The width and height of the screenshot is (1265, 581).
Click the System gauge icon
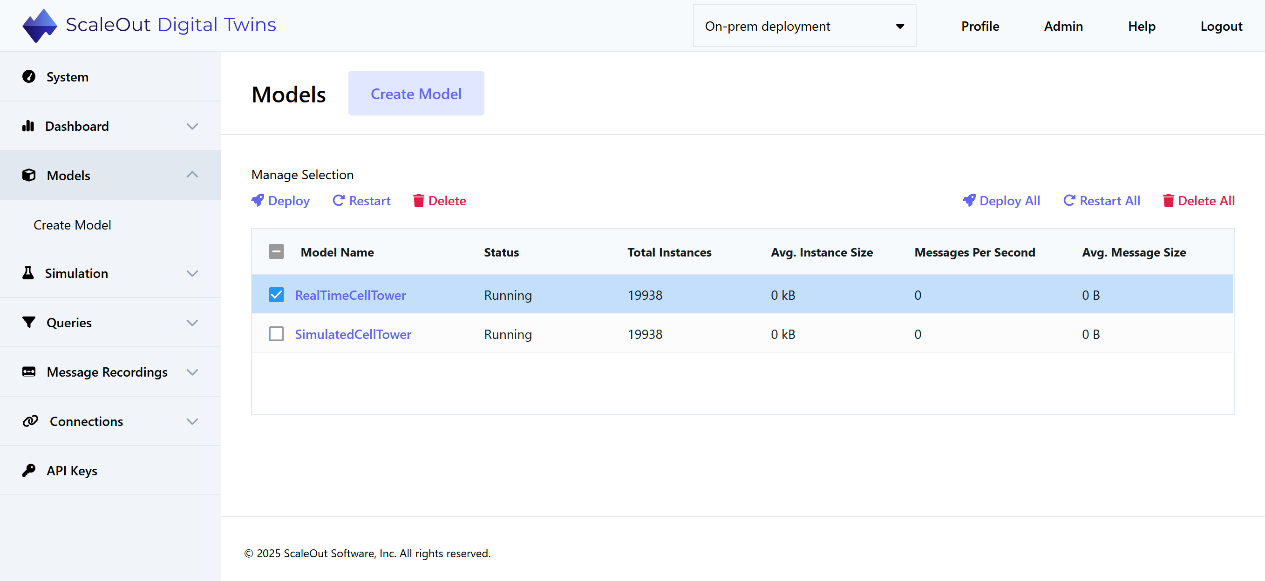29,76
